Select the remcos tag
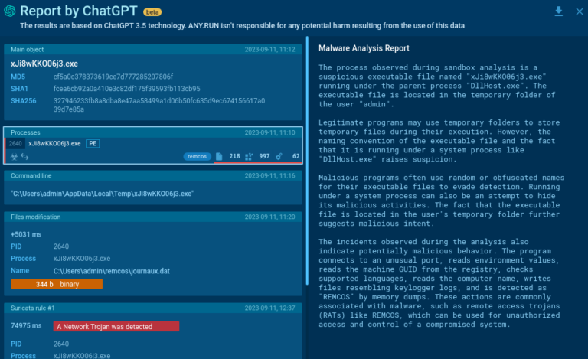The image size is (588, 359). pyautogui.click(x=198, y=156)
